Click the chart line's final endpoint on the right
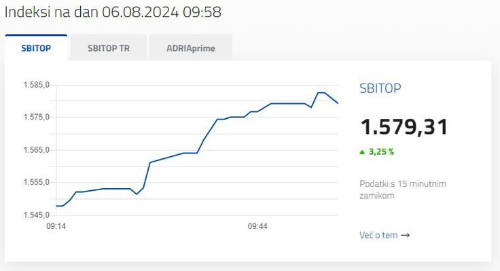500x271 pixels. coord(338,103)
